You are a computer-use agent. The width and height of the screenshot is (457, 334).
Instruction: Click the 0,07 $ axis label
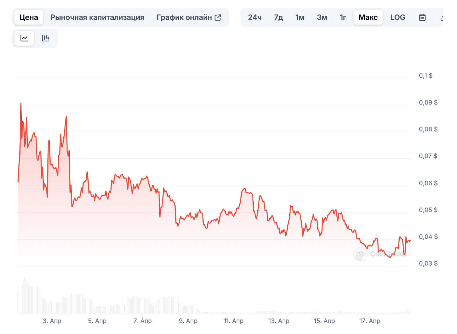pos(428,156)
